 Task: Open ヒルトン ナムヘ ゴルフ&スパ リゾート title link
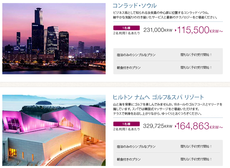tap(158, 97)
